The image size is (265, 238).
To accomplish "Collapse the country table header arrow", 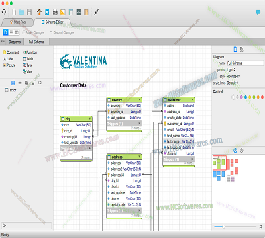I will tap(139, 100).
